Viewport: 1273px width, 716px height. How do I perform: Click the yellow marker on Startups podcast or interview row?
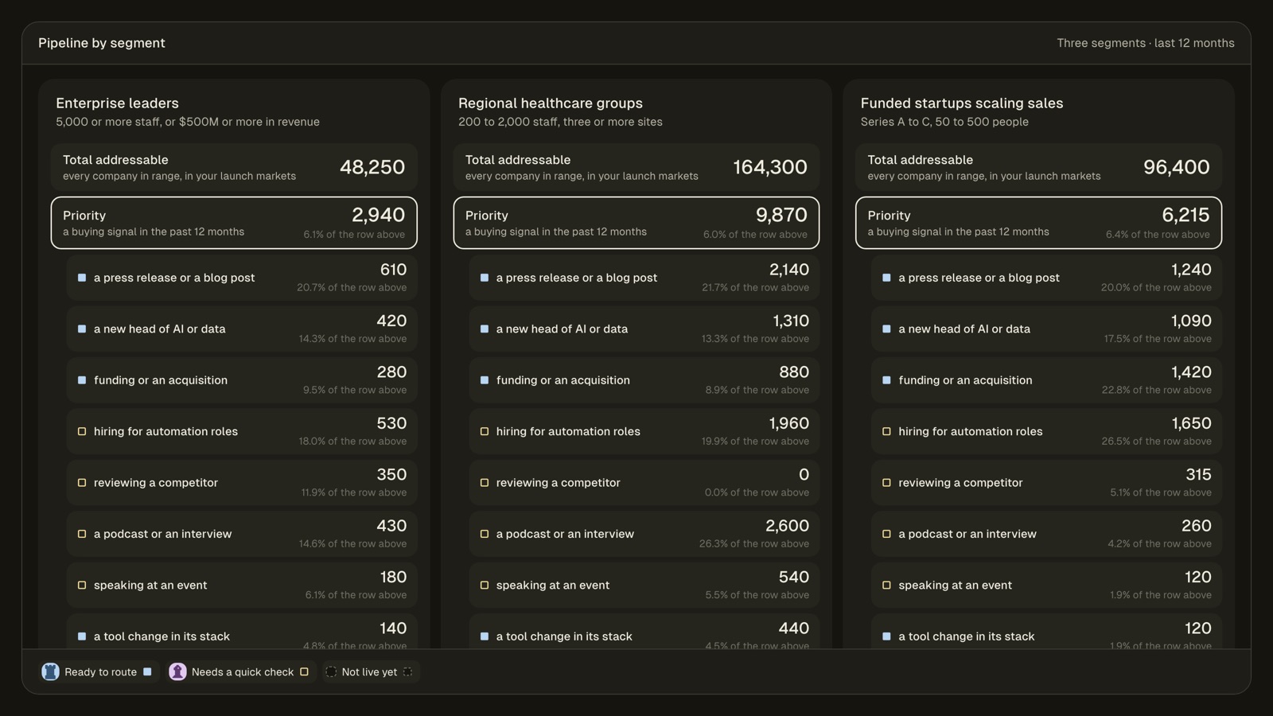886,534
